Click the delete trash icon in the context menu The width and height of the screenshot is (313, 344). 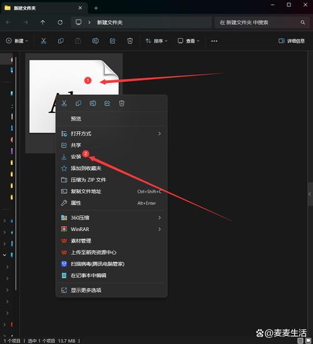point(121,104)
